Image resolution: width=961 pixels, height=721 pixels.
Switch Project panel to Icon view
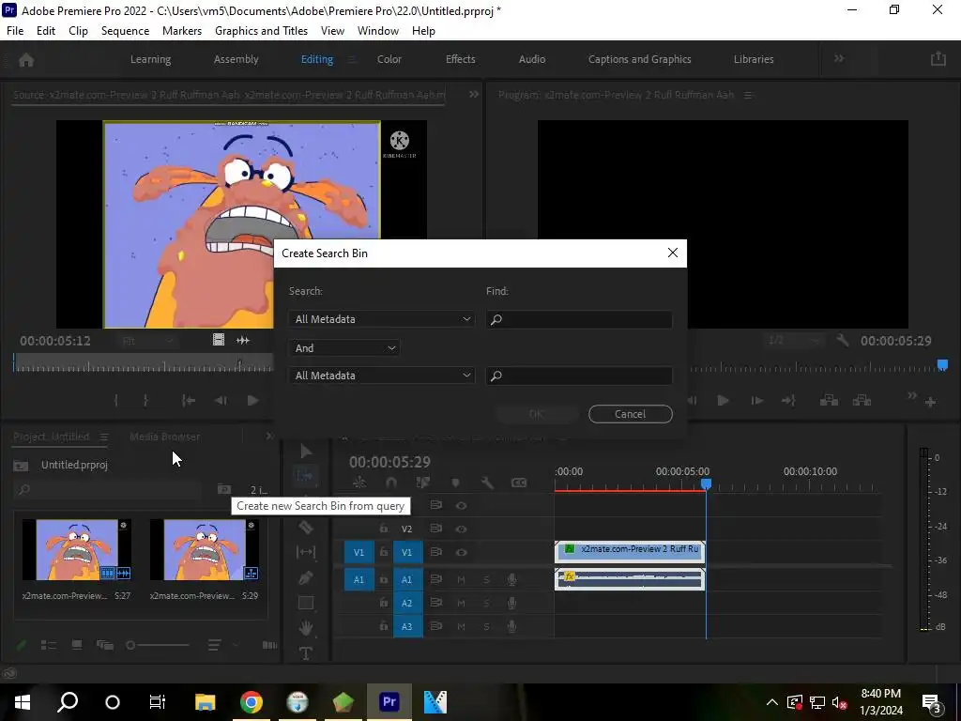77,645
